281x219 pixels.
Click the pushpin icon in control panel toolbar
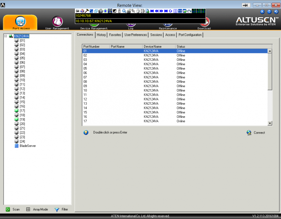click(x=77, y=11)
